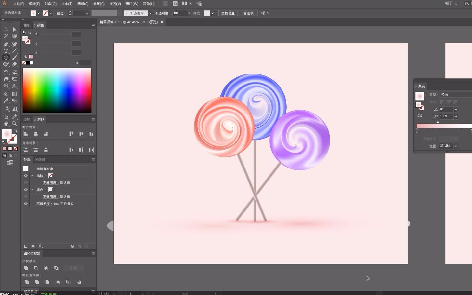The width and height of the screenshot is (472, 295).
Task: Choose the Type tool
Action: [6, 50]
